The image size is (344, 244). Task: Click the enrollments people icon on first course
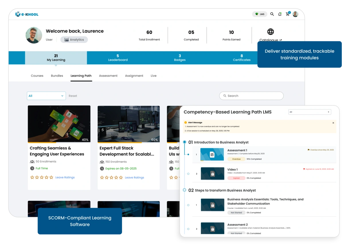pyautogui.click(x=32, y=161)
